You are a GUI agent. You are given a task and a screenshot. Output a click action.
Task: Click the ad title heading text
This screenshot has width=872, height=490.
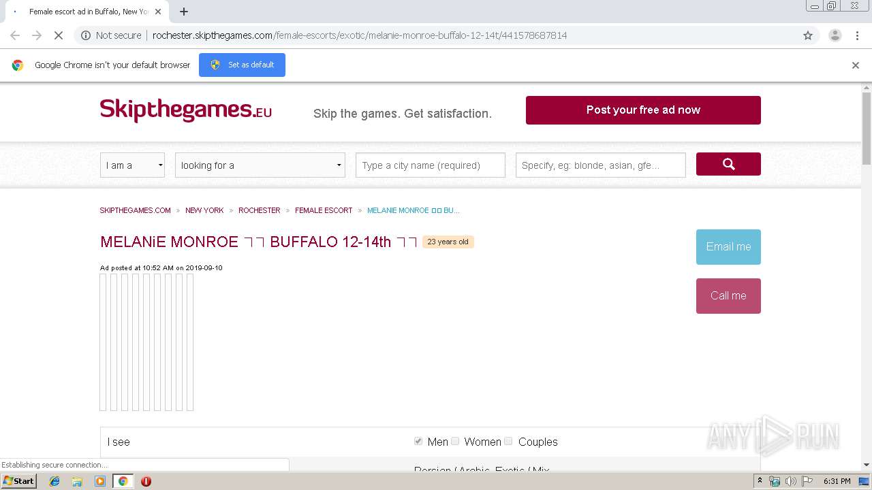259,242
